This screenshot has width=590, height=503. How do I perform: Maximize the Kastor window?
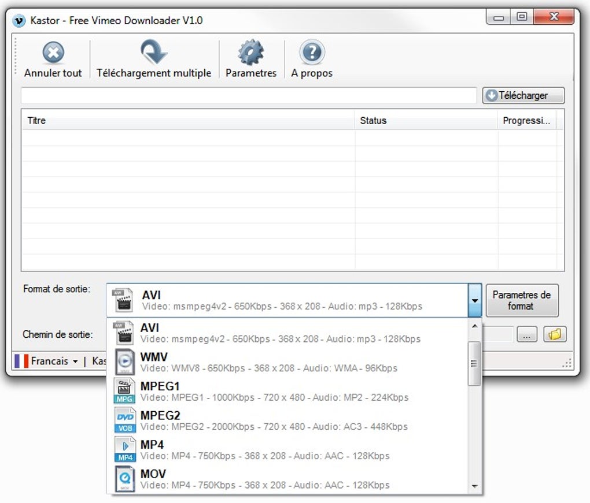pos(522,17)
